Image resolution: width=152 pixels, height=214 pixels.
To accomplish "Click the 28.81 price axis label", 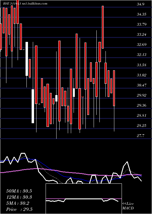I will 142,116.
